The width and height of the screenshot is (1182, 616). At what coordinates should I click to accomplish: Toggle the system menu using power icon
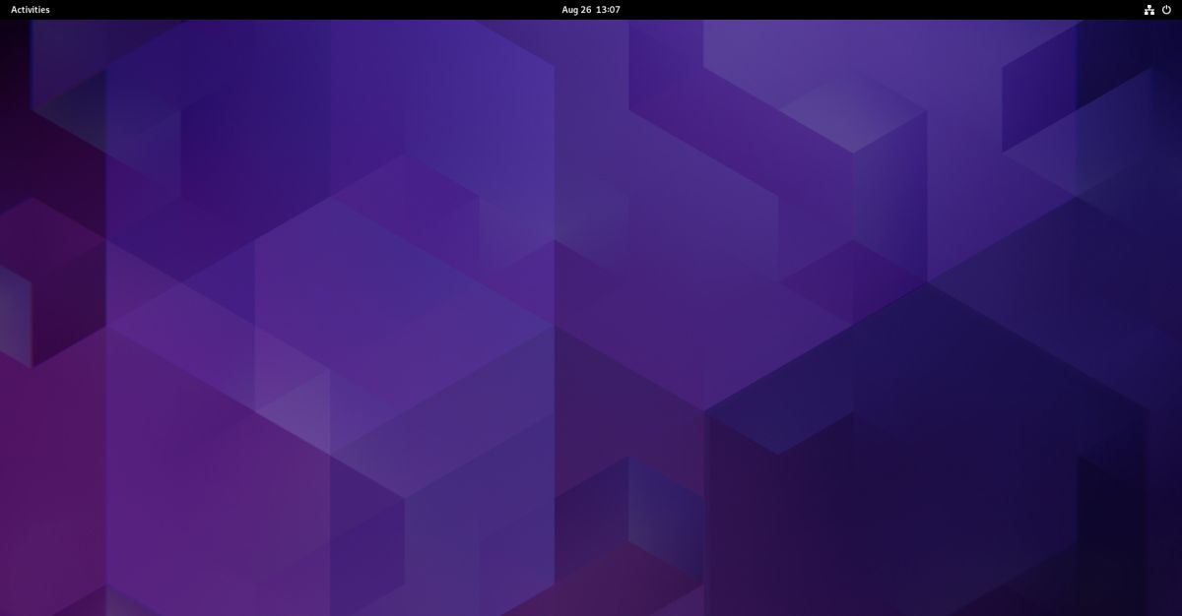point(1166,10)
